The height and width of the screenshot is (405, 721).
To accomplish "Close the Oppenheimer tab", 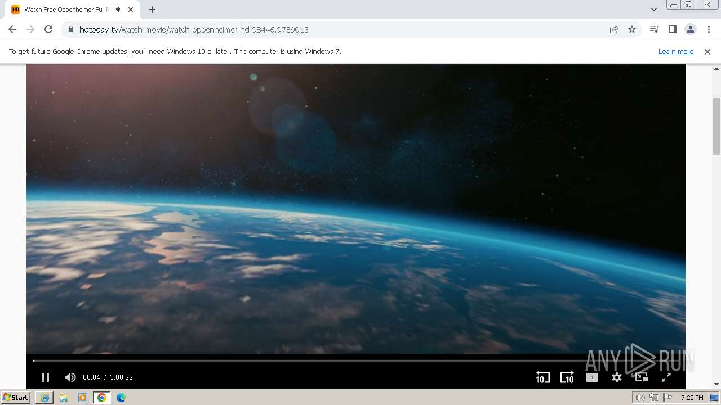I will pos(131,10).
